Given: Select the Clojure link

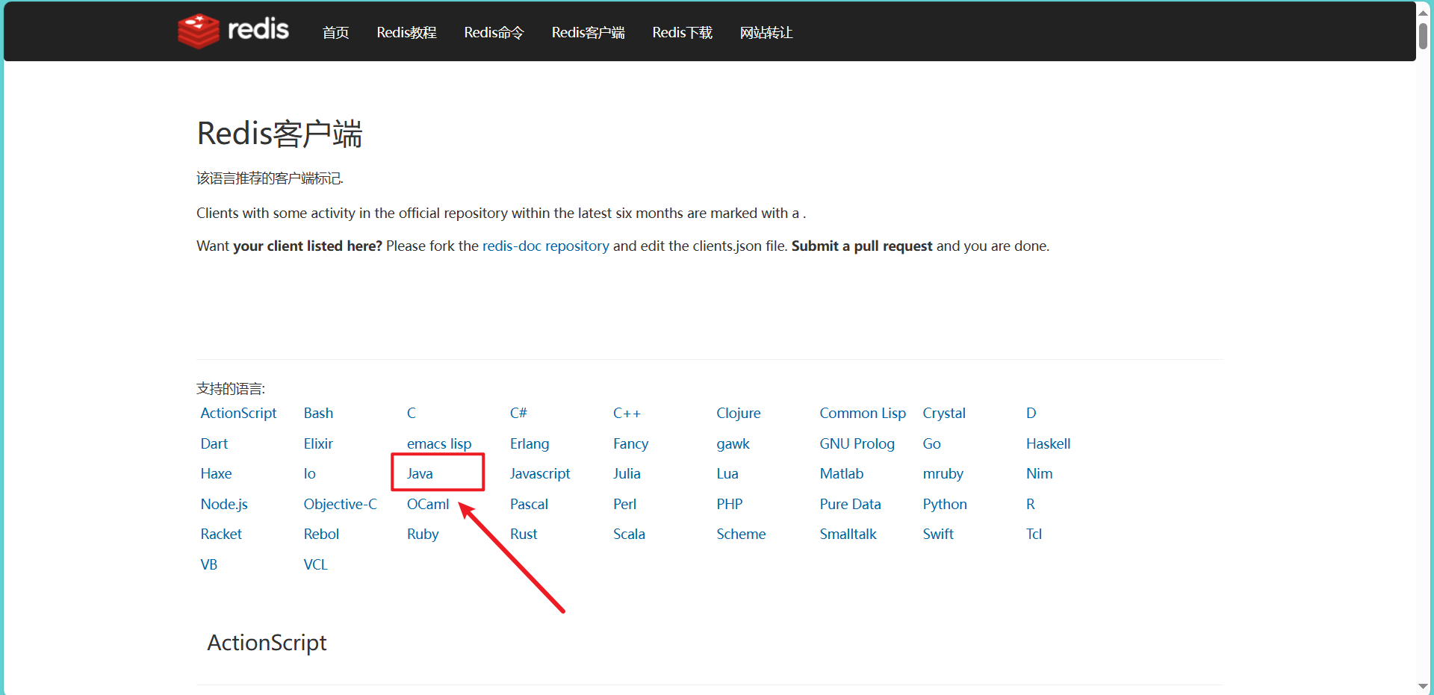Looking at the screenshot, I should (x=739, y=414).
